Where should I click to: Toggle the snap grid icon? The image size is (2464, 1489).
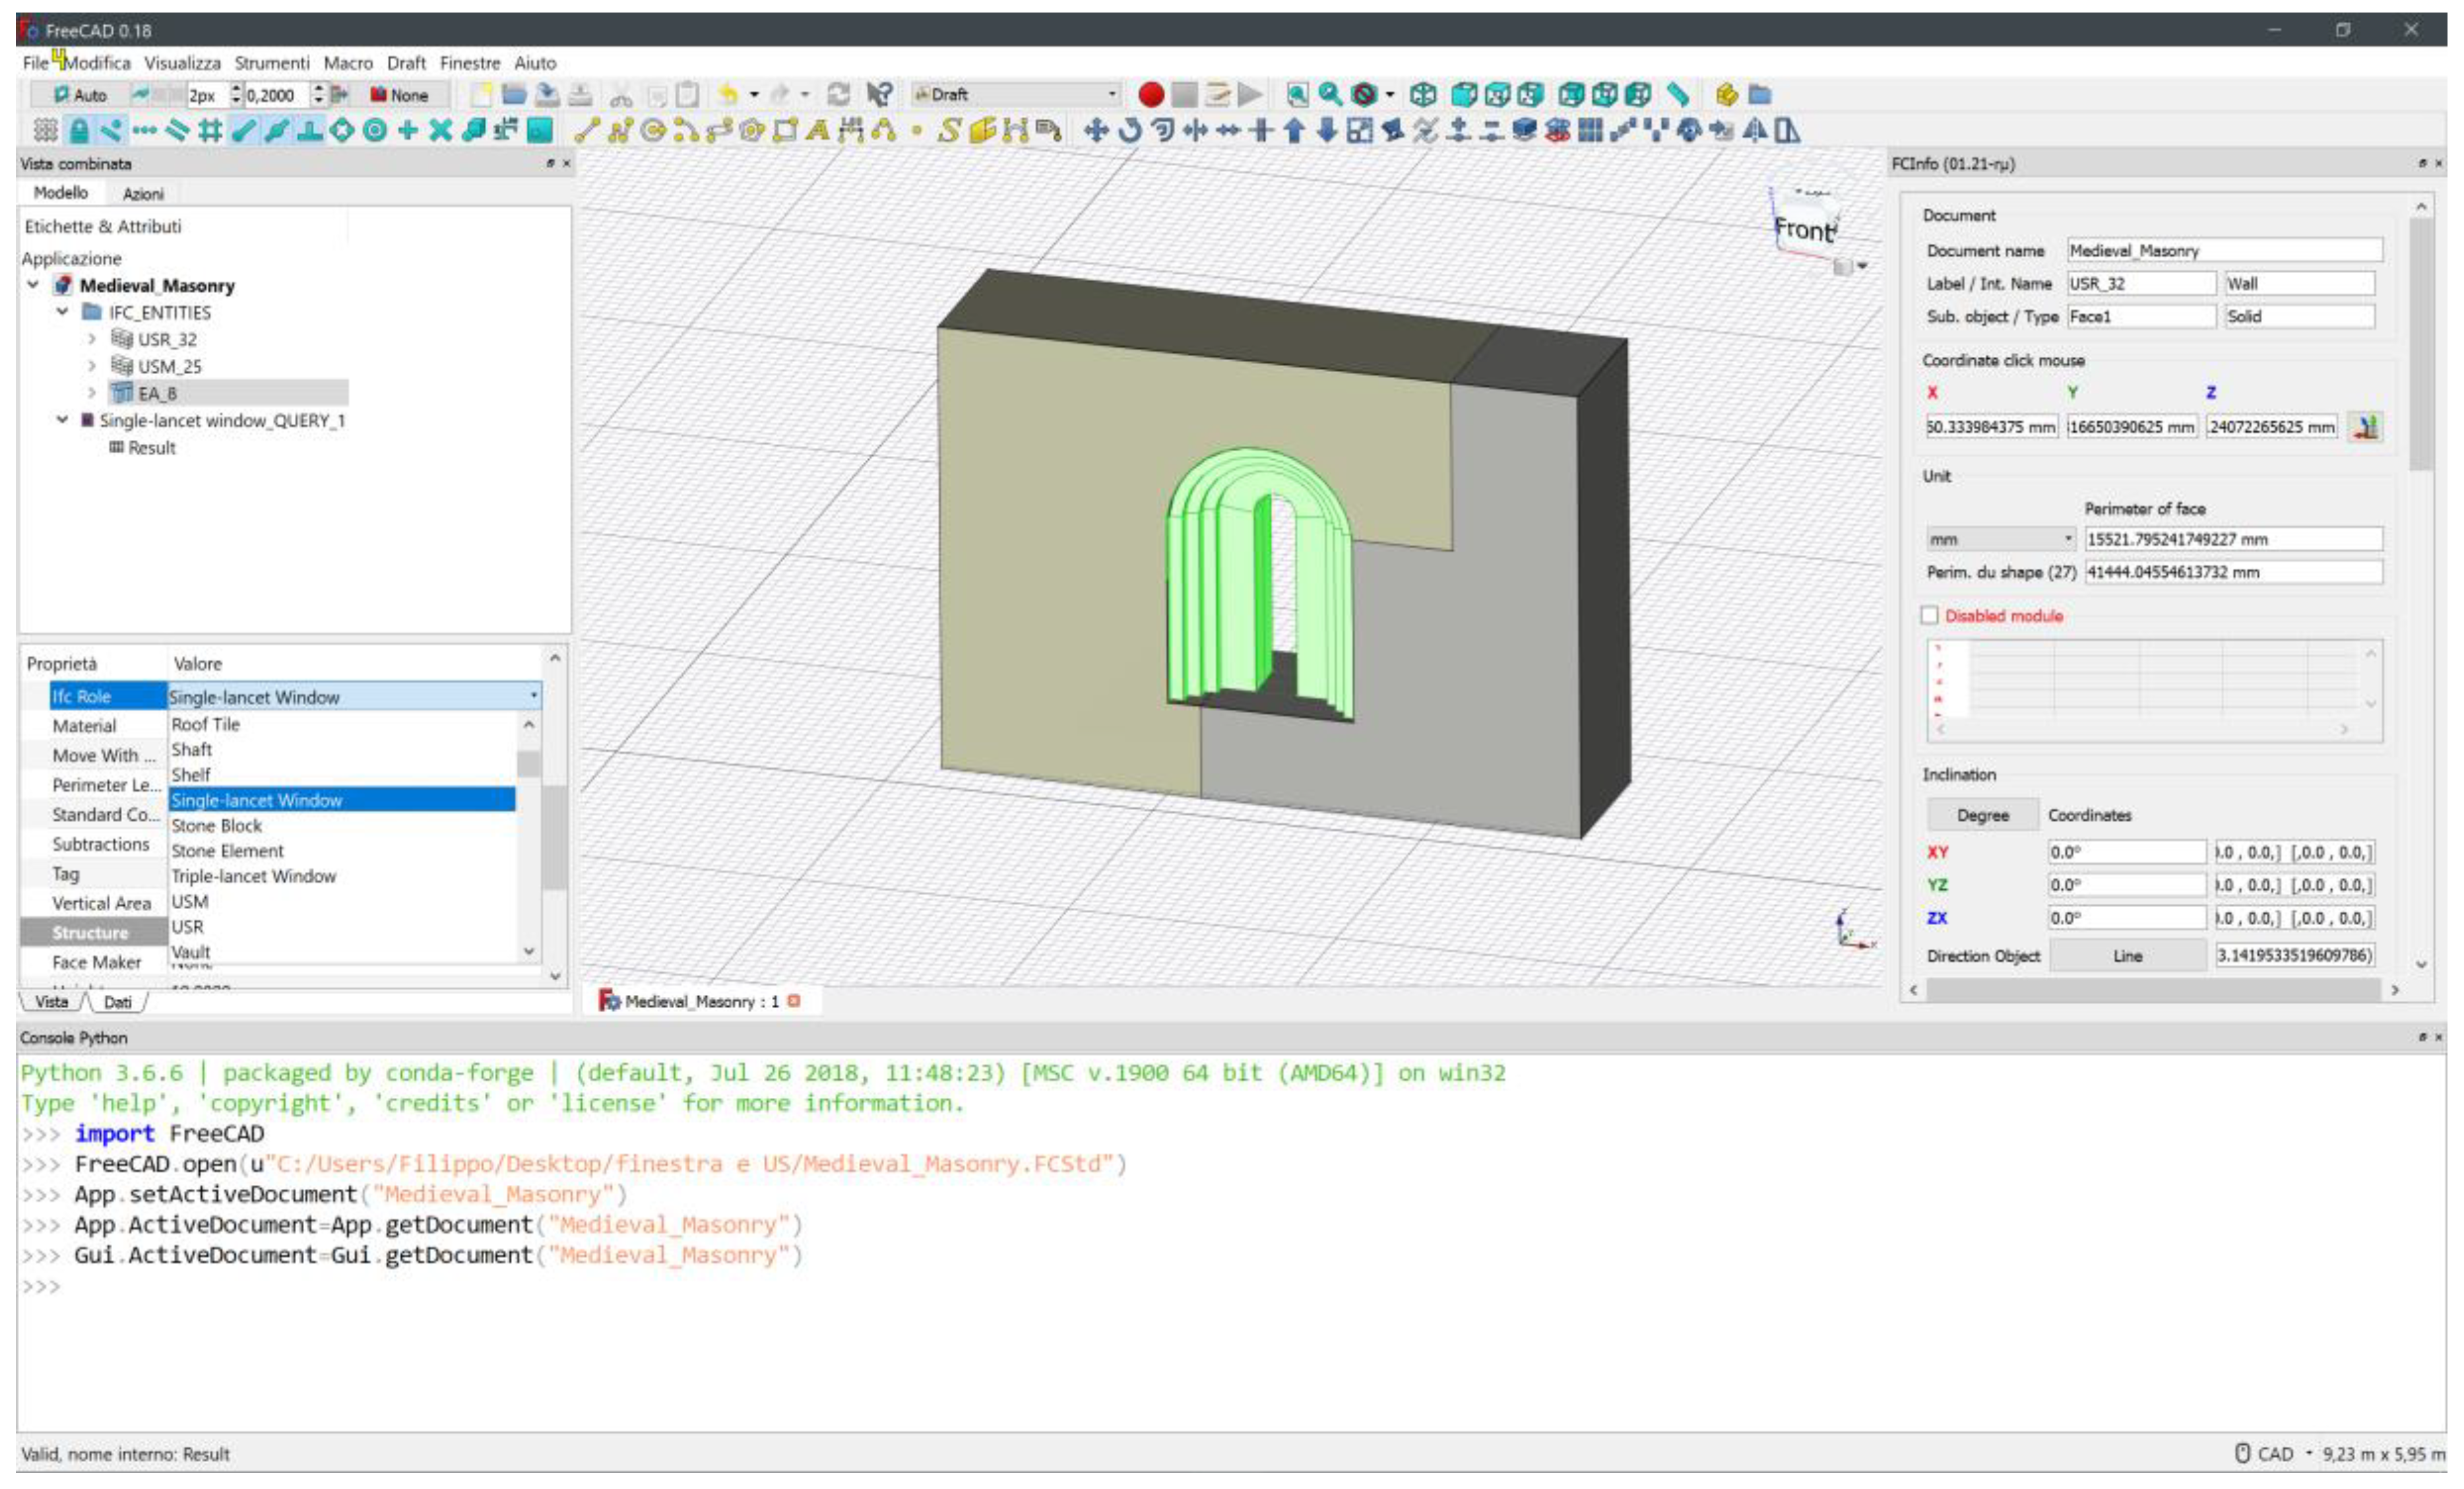click(x=210, y=131)
